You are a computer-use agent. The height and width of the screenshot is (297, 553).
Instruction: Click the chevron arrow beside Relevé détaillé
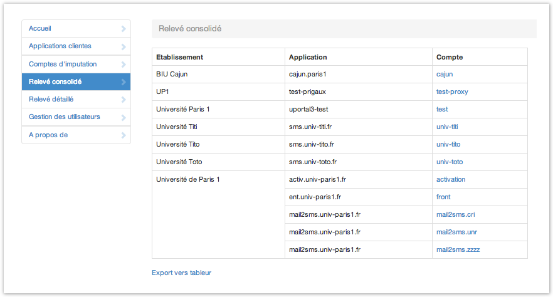[124, 100]
